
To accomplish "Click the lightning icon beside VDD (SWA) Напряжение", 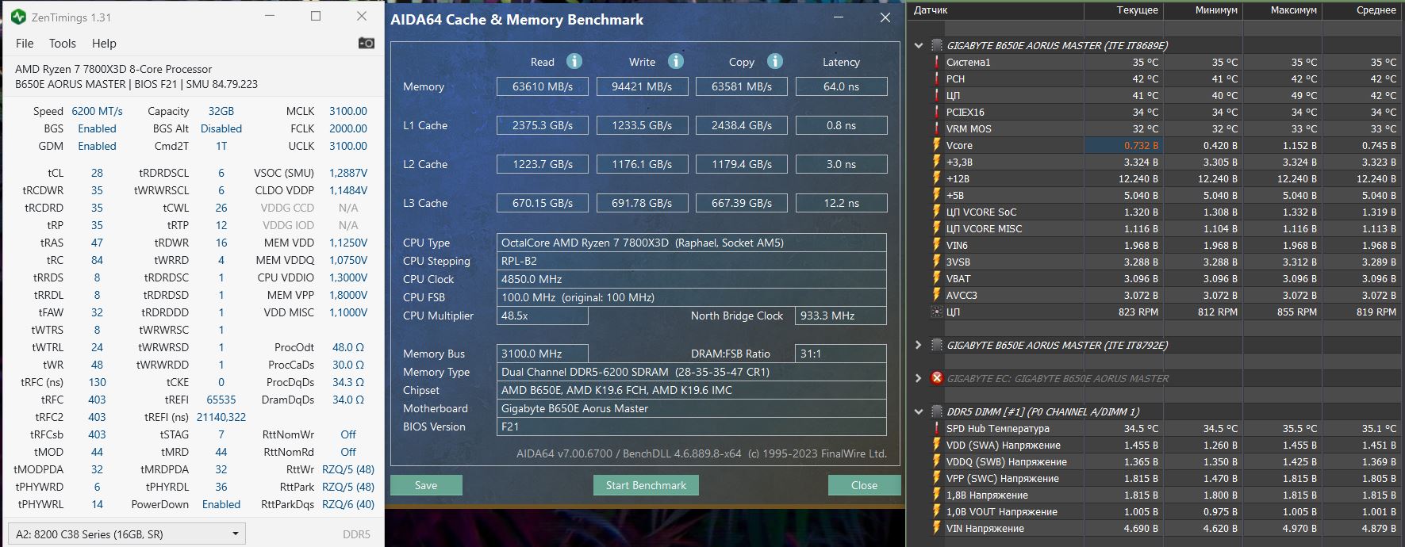I will (936, 445).
